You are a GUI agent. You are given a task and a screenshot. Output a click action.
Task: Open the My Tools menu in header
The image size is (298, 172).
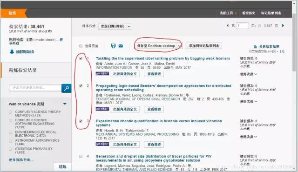coord(228,13)
